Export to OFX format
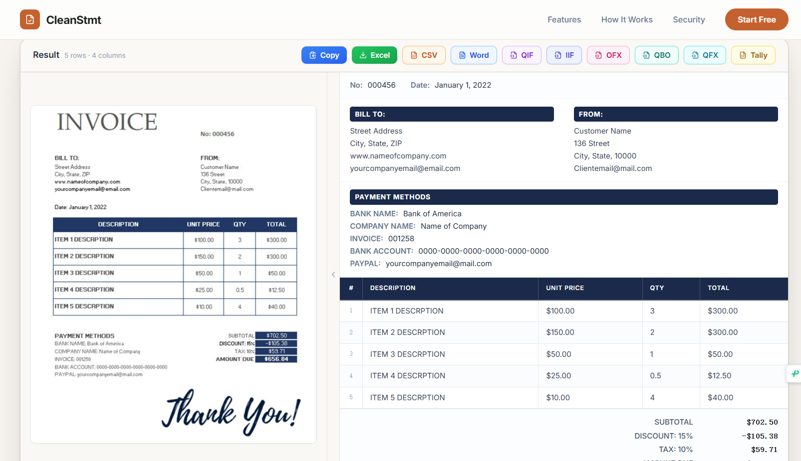Image resolution: width=801 pixels, height=461 pixels. point(608,55)
